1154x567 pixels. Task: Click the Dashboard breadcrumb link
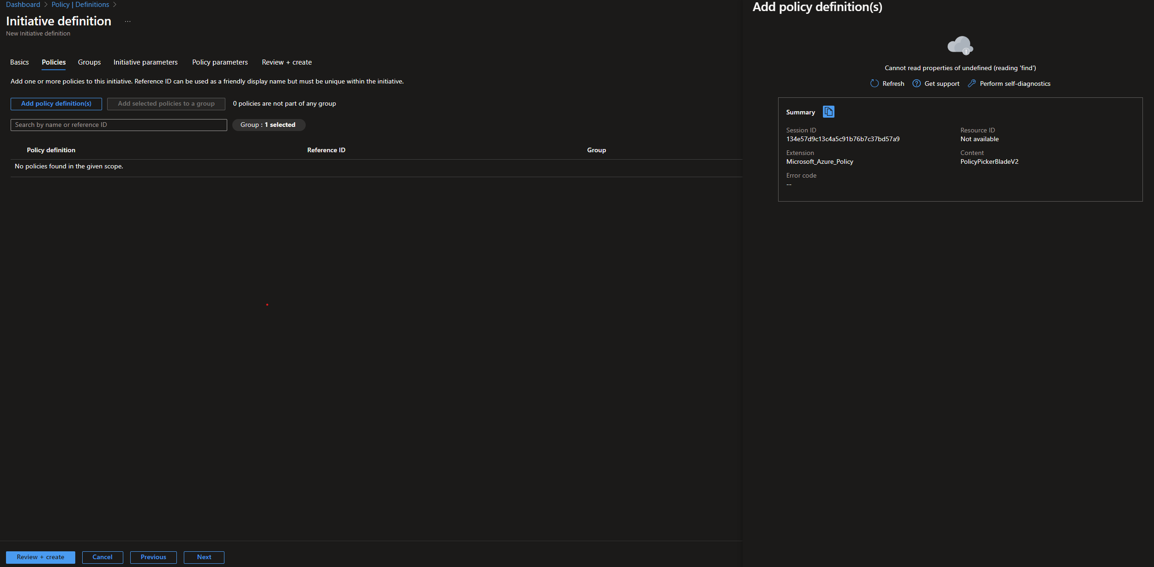point(23,5)
